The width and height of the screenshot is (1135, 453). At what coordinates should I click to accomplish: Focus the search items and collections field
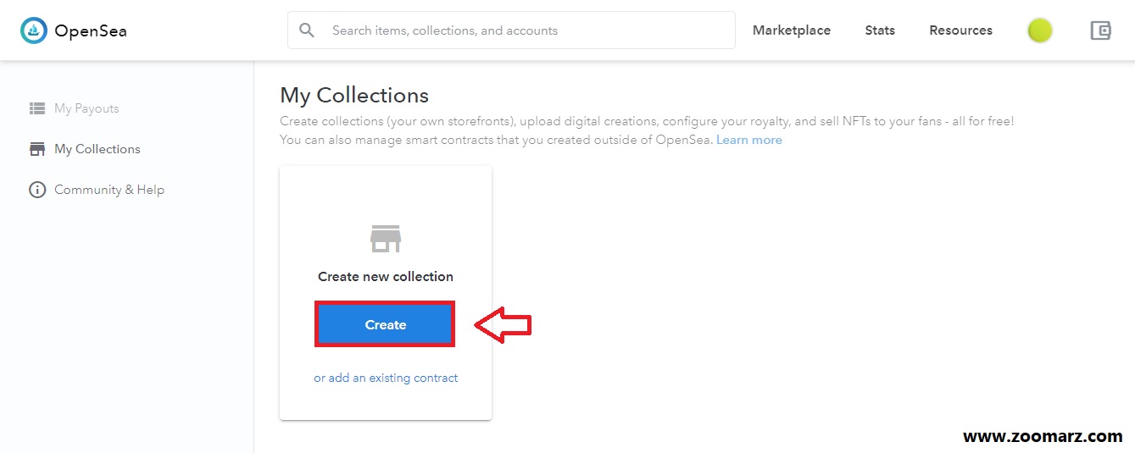point(511,30)
